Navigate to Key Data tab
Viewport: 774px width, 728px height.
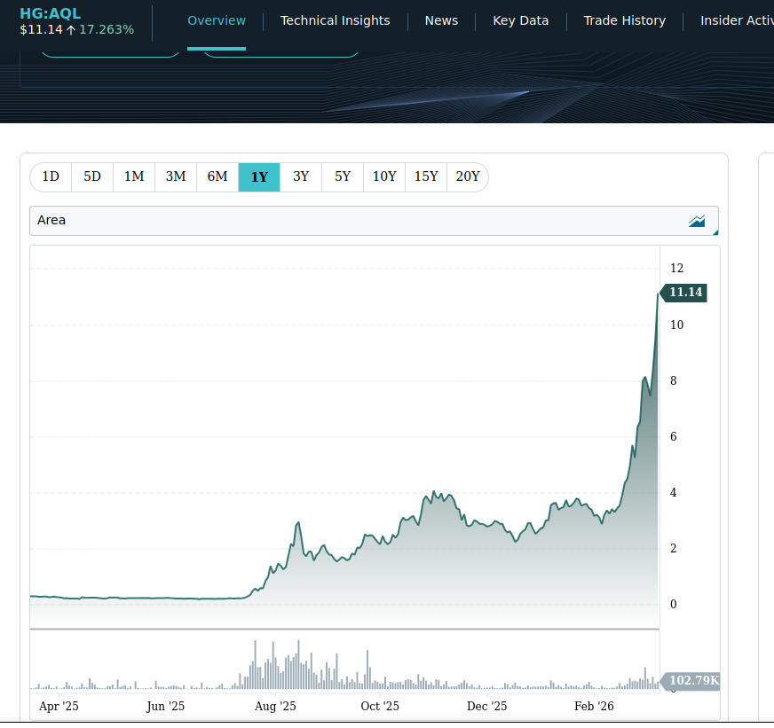[x=520, y=20]
